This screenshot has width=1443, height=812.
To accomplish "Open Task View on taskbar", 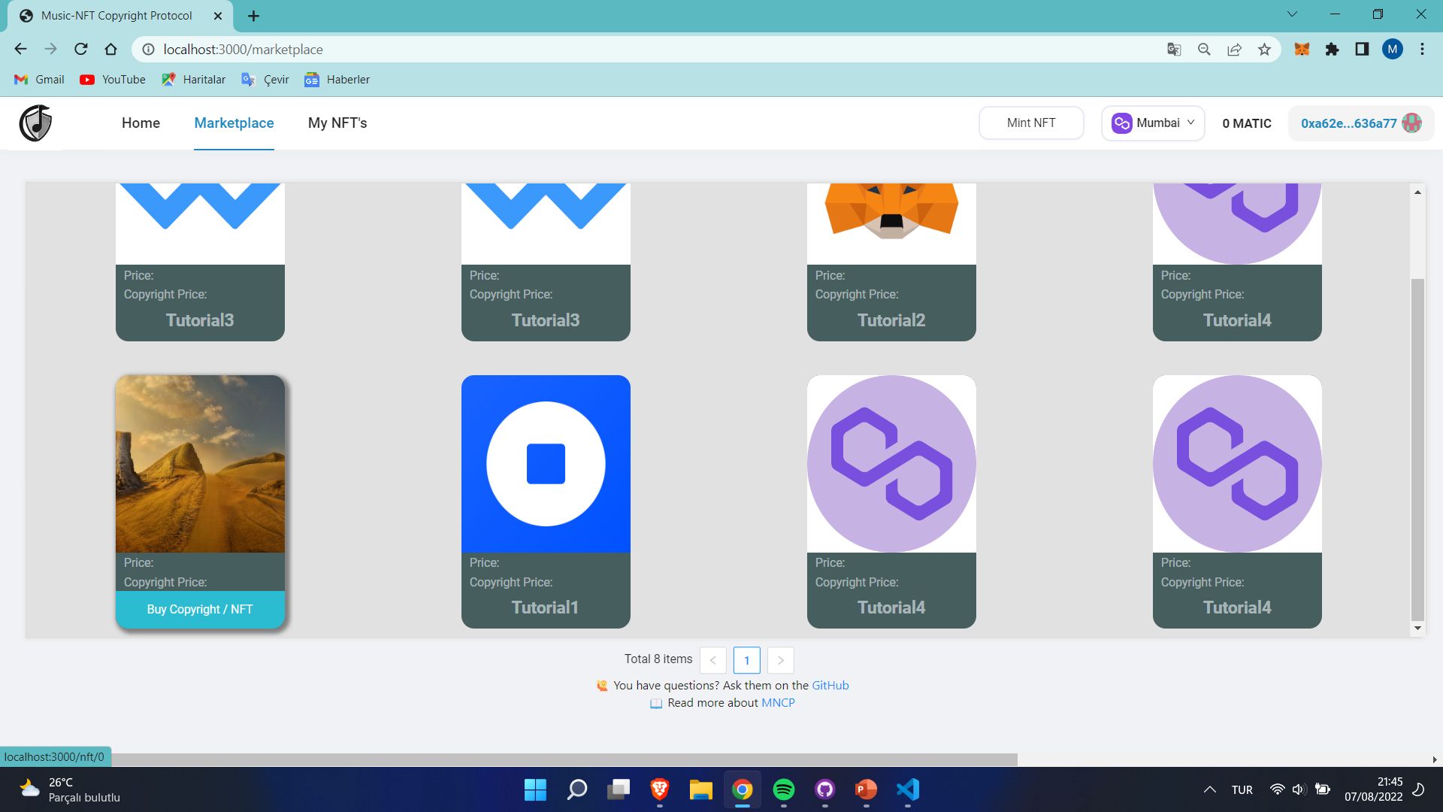I will pos(618,789).
